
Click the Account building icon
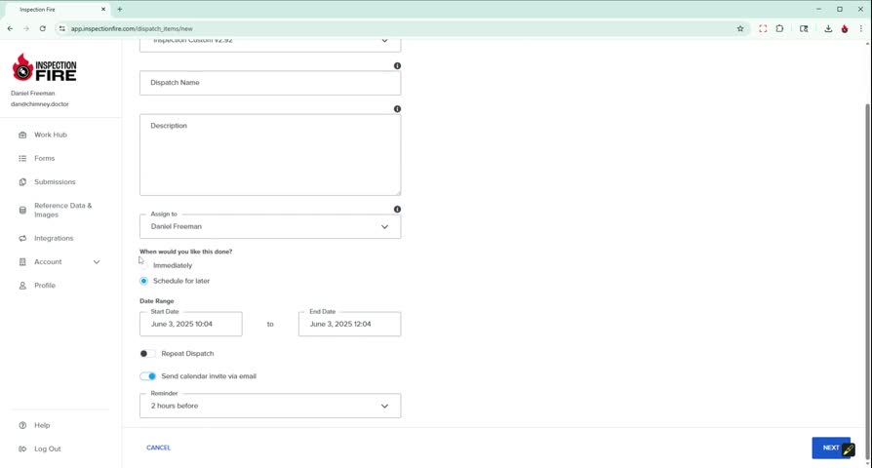[x=22, y=262]
